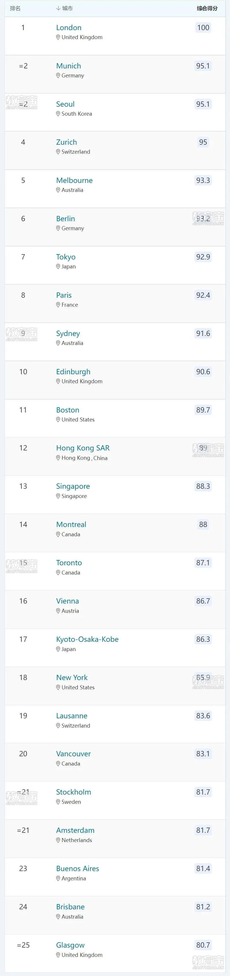230x976 pixels.
Task: Click the location pin next to France
Action: click(x=58, y=305)
